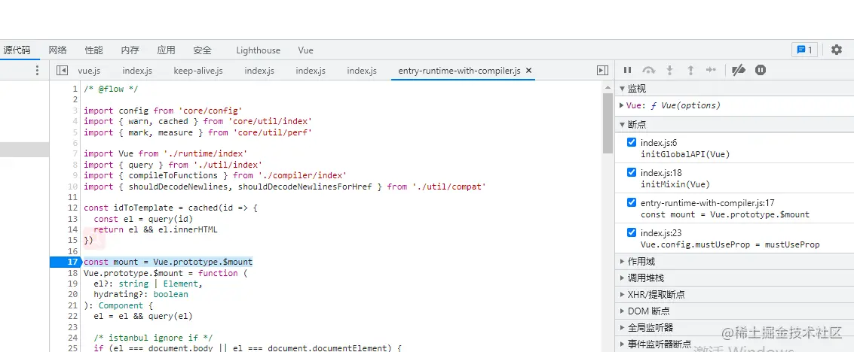Open DevTools settings gear
The height and width of the screenshot is (352, 854).
point(837,50)
